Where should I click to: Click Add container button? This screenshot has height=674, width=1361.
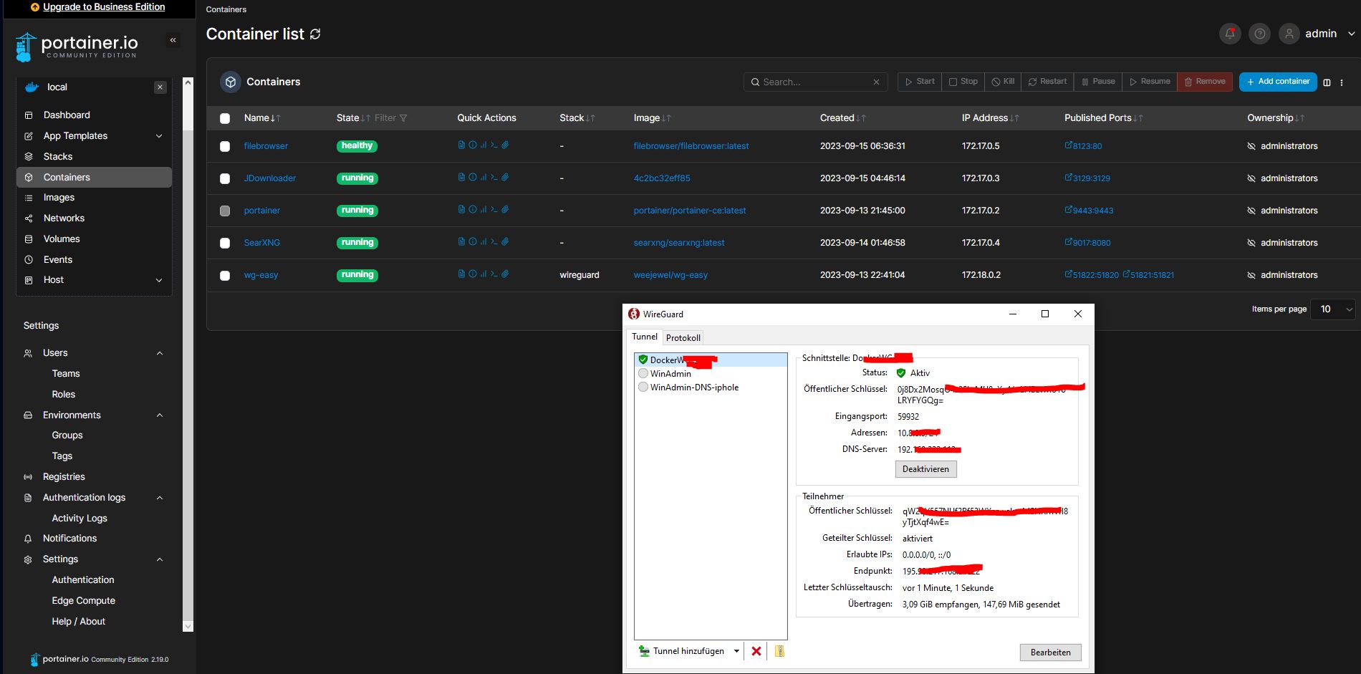pos(1278,82)
